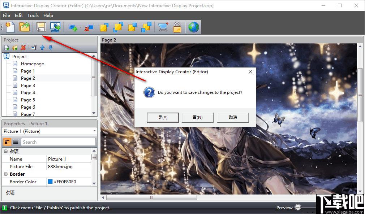
Task: Switch properties to alphabetical list view
Action: click(16, 142)
